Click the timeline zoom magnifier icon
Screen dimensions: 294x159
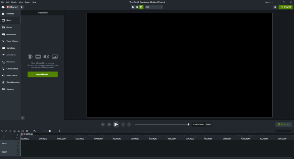(34, 131)
